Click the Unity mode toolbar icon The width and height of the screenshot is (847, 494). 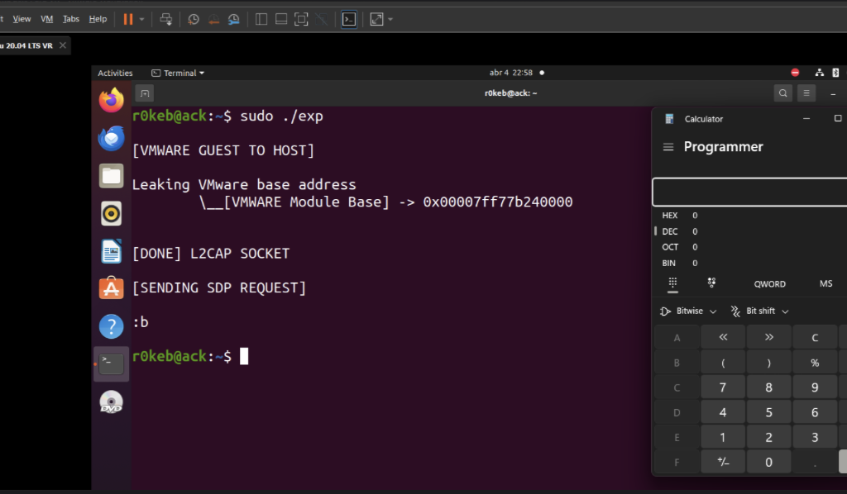[322, 20]
